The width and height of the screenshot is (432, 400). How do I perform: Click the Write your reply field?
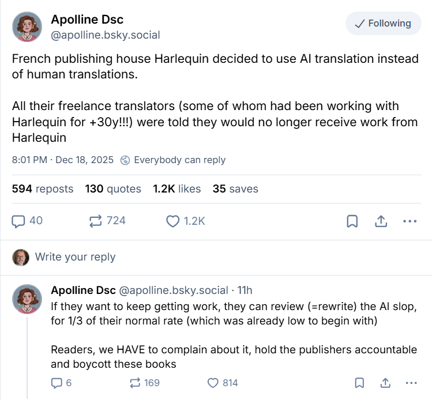[75, 257]
